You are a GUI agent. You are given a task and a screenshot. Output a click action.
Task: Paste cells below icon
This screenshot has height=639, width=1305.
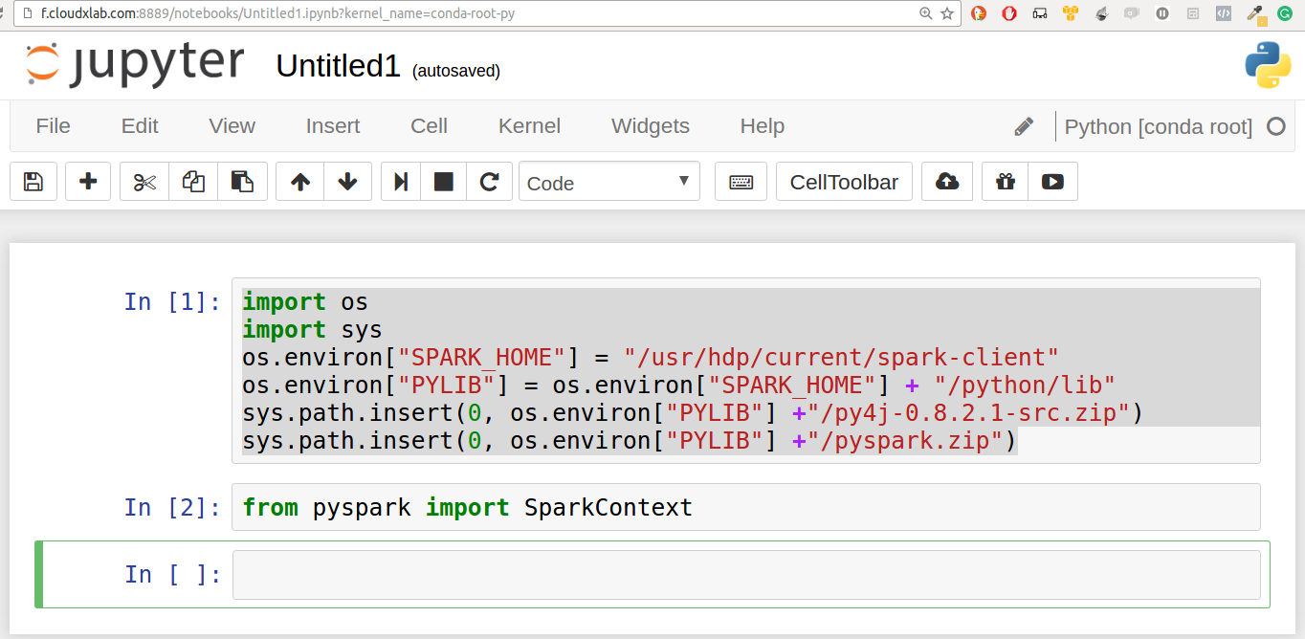pyautogui.click(x=242, y=182)
